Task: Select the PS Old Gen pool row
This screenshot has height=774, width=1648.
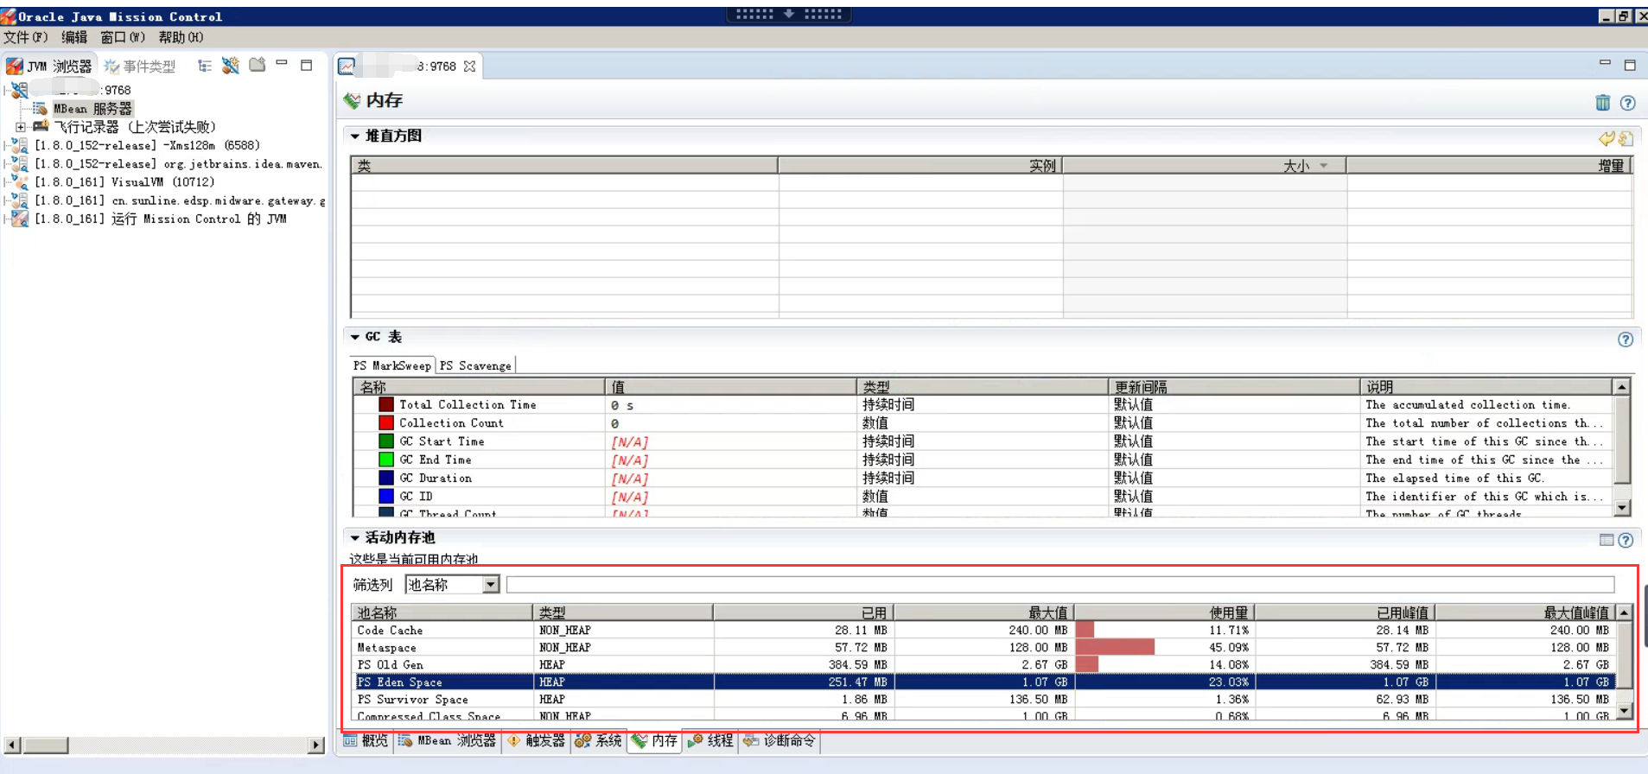Action: 983,665
